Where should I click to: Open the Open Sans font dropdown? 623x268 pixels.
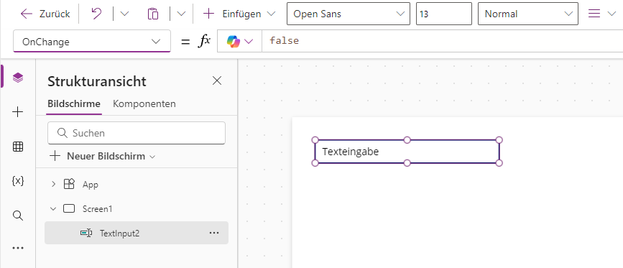click(348, 14)
